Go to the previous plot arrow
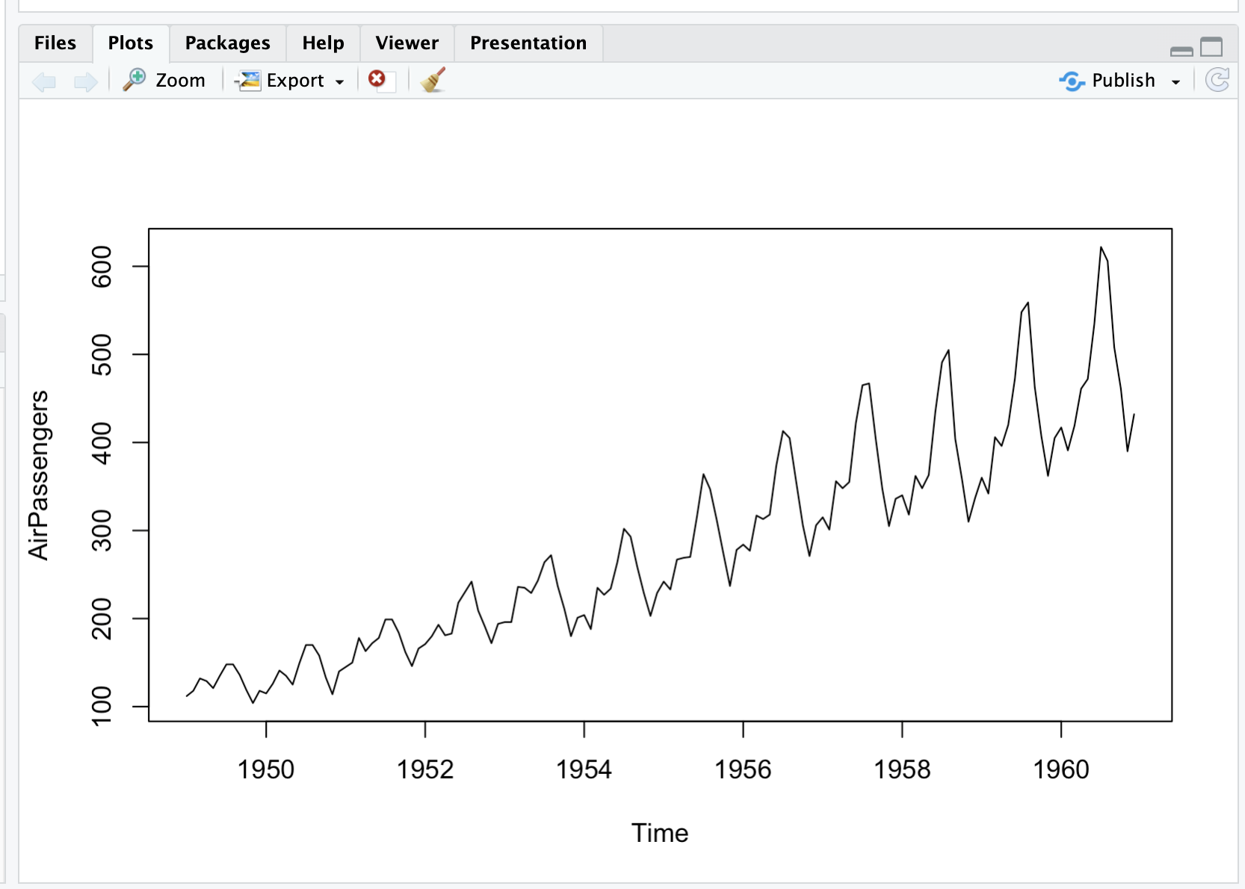This screenshot has height=889, width=1245. tap(45, 81)
